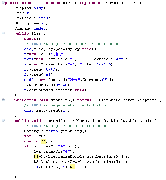Click the MIDletStateChangeException type name
Screen dimensions: 166x180
[x=125, y=100]
